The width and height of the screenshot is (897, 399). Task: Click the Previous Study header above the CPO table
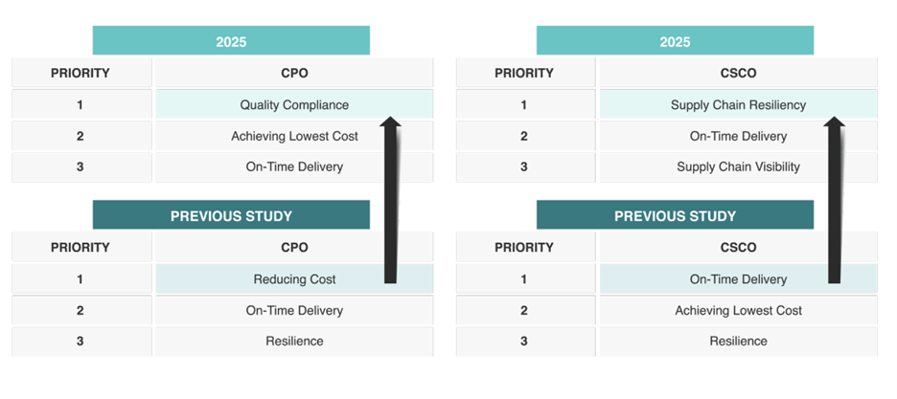point(231,215)
